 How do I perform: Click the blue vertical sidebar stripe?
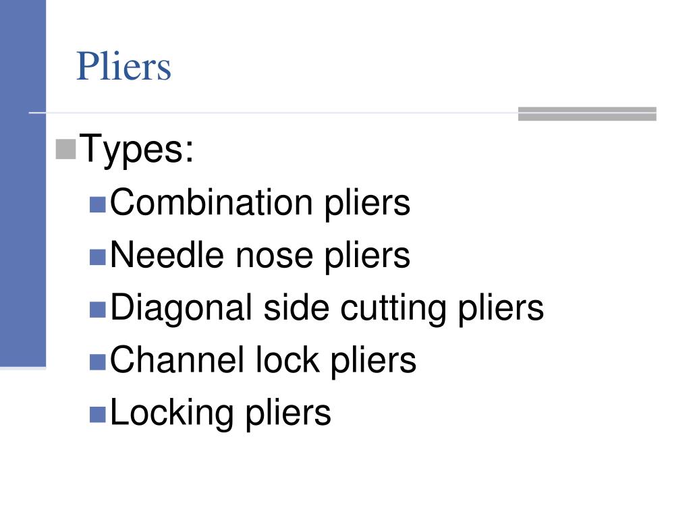pyautogui.click(x=23, y=183)
